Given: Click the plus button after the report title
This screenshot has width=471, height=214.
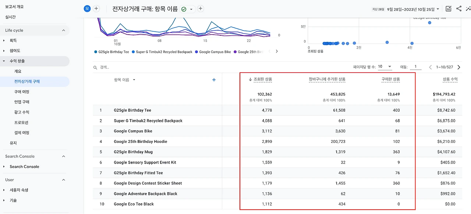Looking at the screenshot, I should [201, 8].
